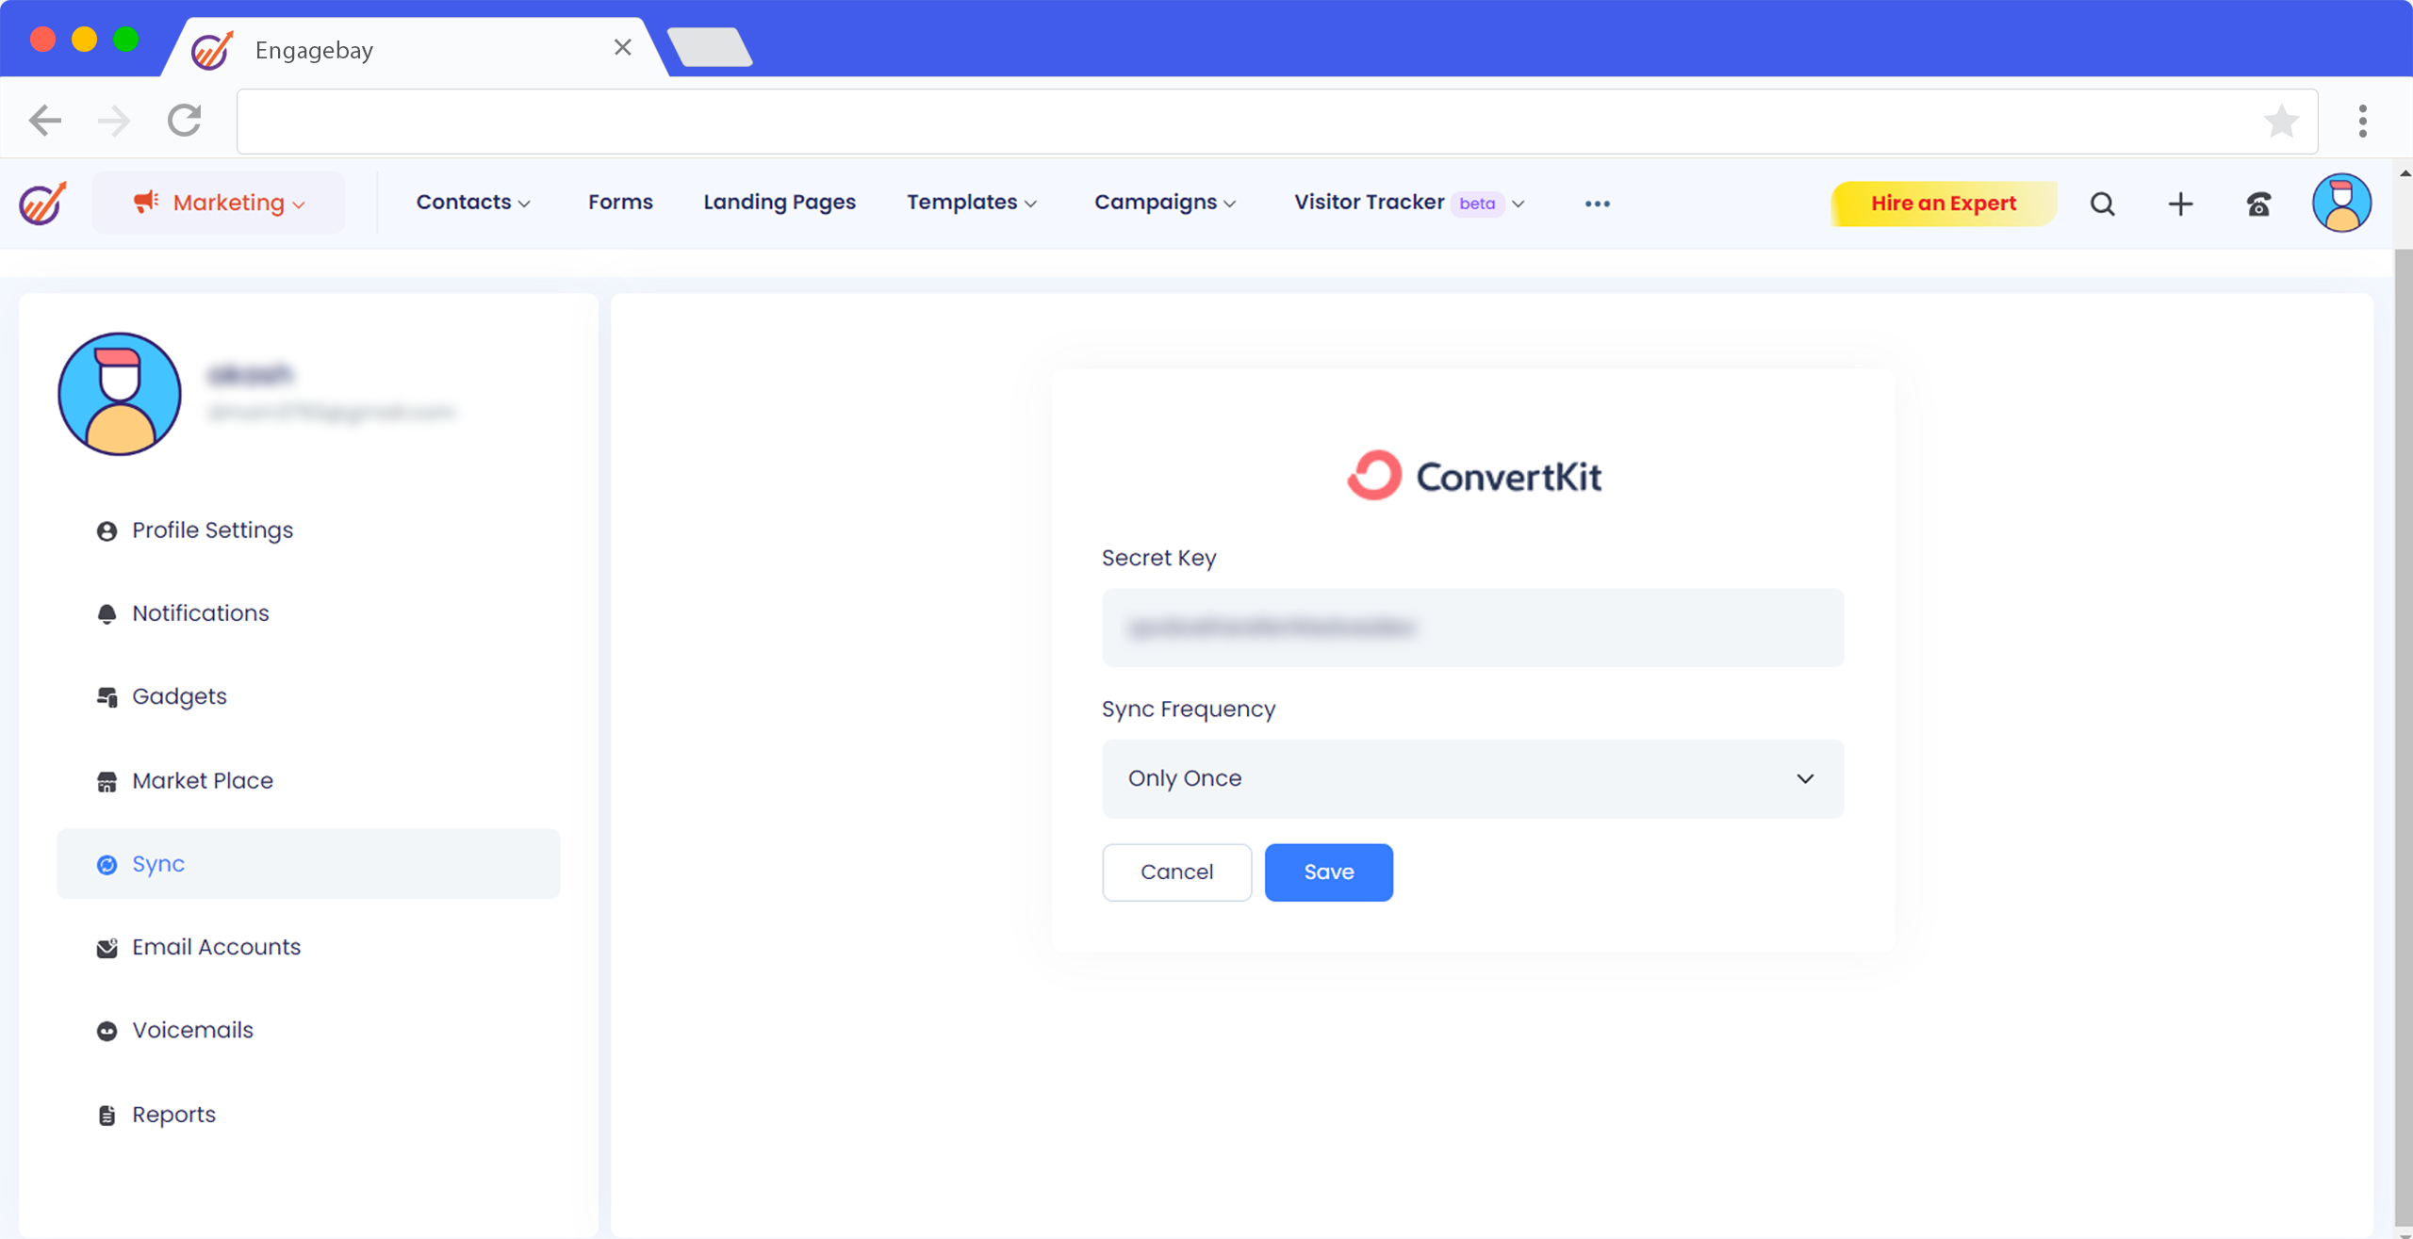Click the Hire an Expert button
Viewport: 2413px width, 1239px height.
pos(1944,204)
